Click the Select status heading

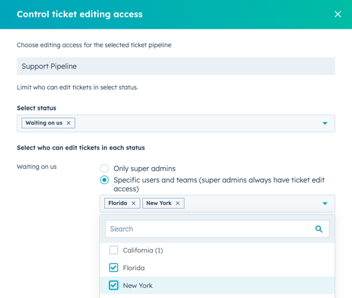point(37,108)
